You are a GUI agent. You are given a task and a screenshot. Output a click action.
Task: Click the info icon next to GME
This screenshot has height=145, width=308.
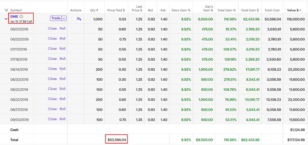(21, 17)
